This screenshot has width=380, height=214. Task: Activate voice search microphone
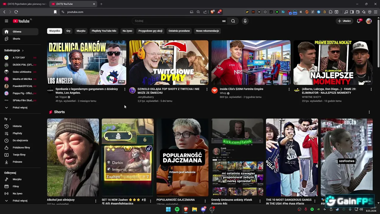[x=245, y=21]
